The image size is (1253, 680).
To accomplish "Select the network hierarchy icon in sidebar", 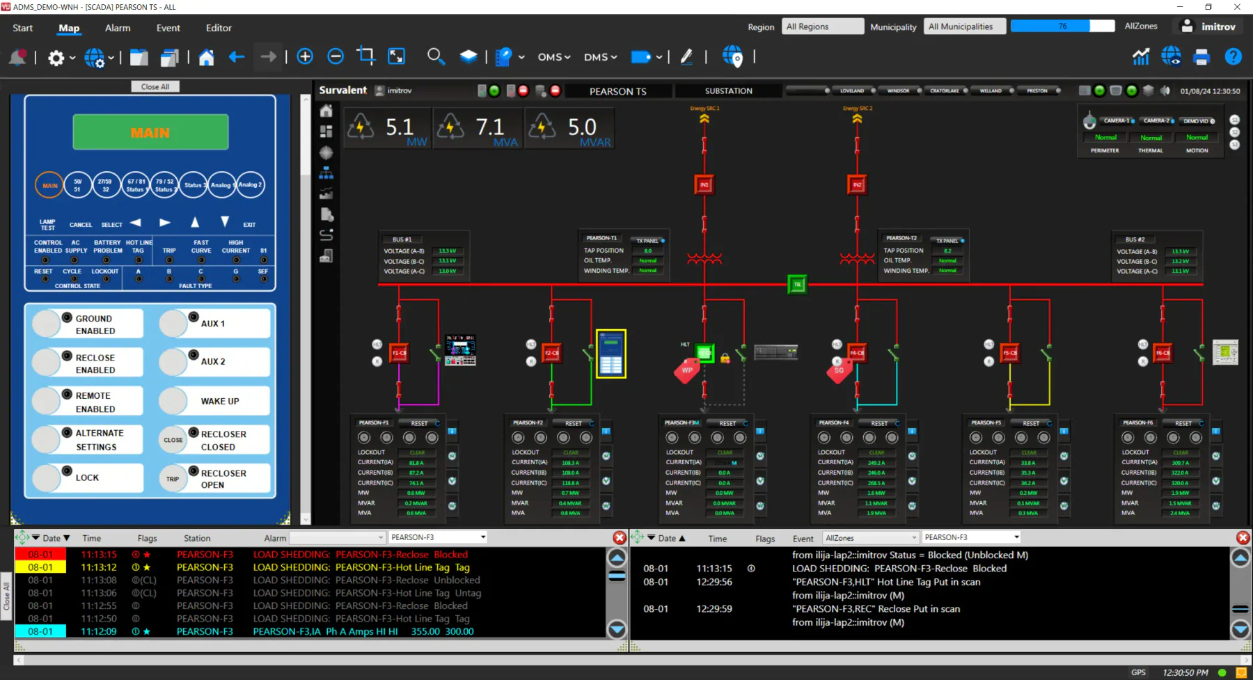I will click(x=326, y=173).
